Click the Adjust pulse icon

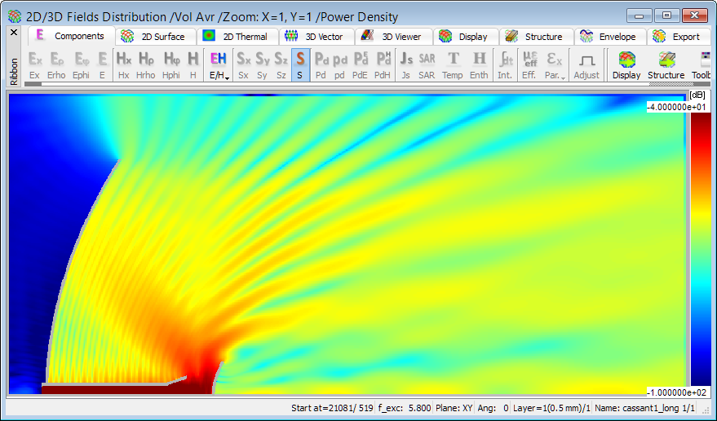coord(586,64)
